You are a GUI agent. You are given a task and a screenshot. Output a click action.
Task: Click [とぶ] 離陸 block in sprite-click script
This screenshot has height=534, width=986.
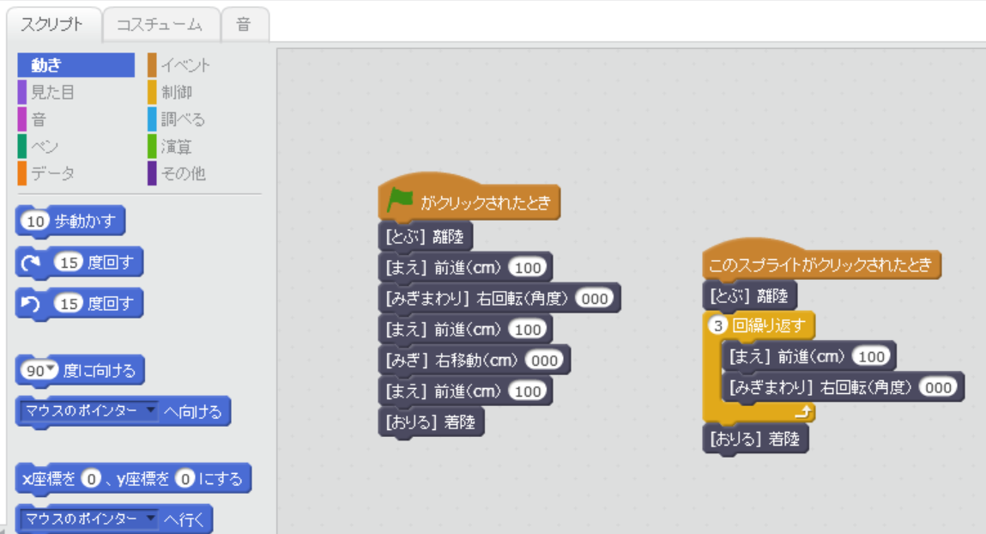tap(749, 295)
